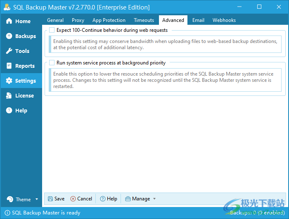Viewport: 289px width, 219px height.
Task: Open the Timeouts tab
Action: tap(144, 20)
